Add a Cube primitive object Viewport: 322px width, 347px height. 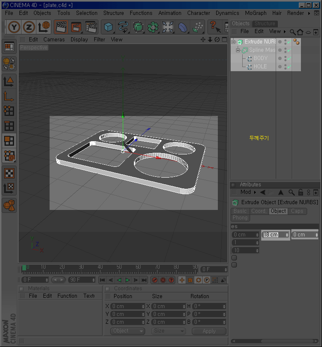[x=108, y=27]
